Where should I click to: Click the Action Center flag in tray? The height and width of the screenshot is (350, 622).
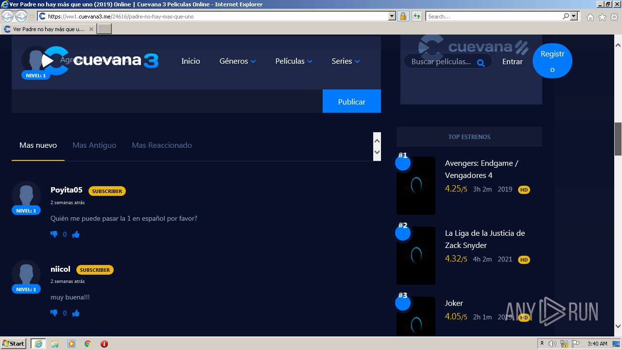coord(575,344)
